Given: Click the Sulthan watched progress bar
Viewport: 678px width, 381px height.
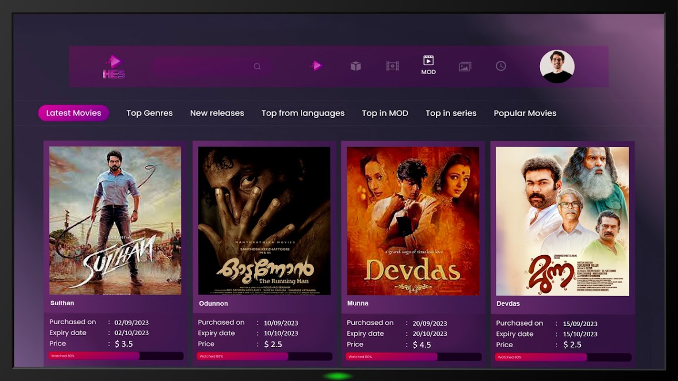Looking at the screenshot, I should [116, 356].
